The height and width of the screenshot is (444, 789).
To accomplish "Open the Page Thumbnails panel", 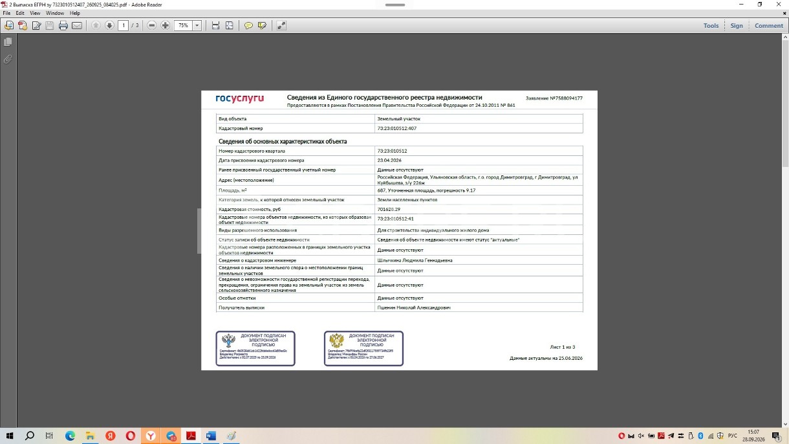I will (x=8, y=42).
